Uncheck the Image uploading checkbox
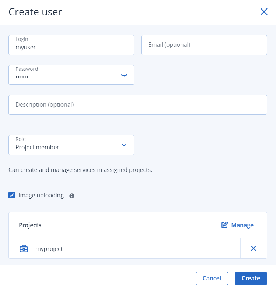This screenshot has width=276, height=290. (12, 195)
